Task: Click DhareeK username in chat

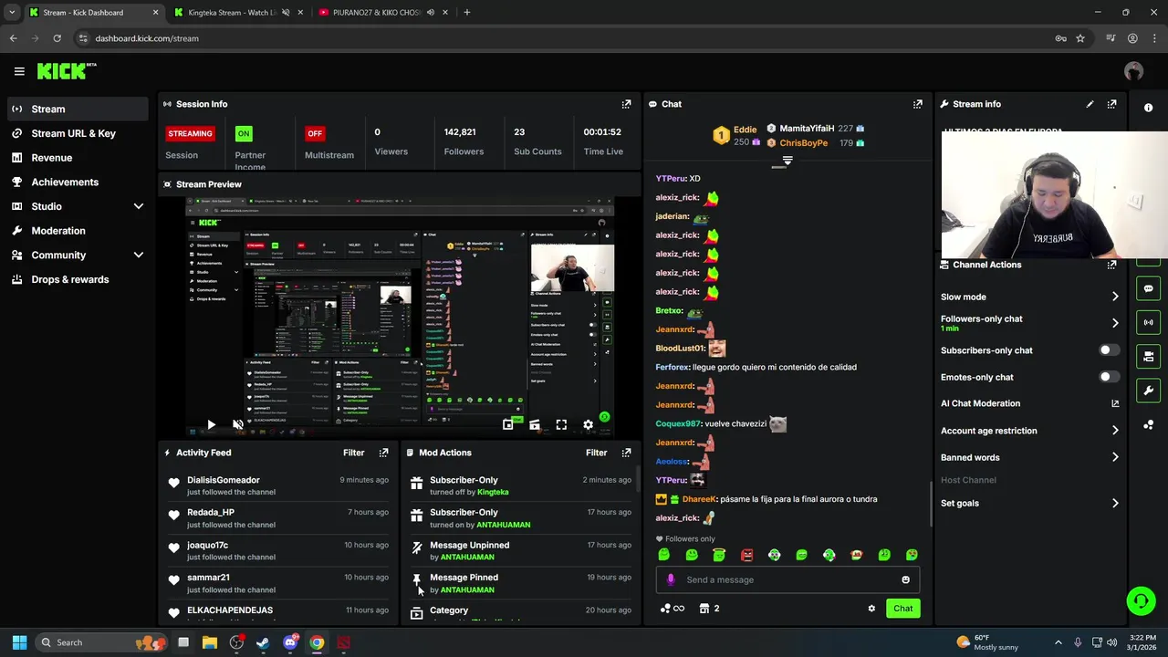Action: click(699, 499)
